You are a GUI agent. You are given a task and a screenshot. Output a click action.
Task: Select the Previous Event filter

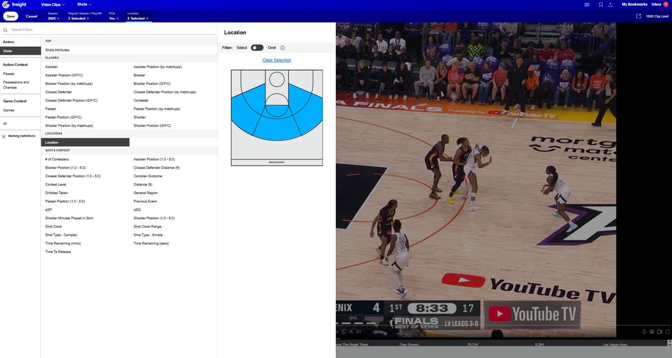145,201
